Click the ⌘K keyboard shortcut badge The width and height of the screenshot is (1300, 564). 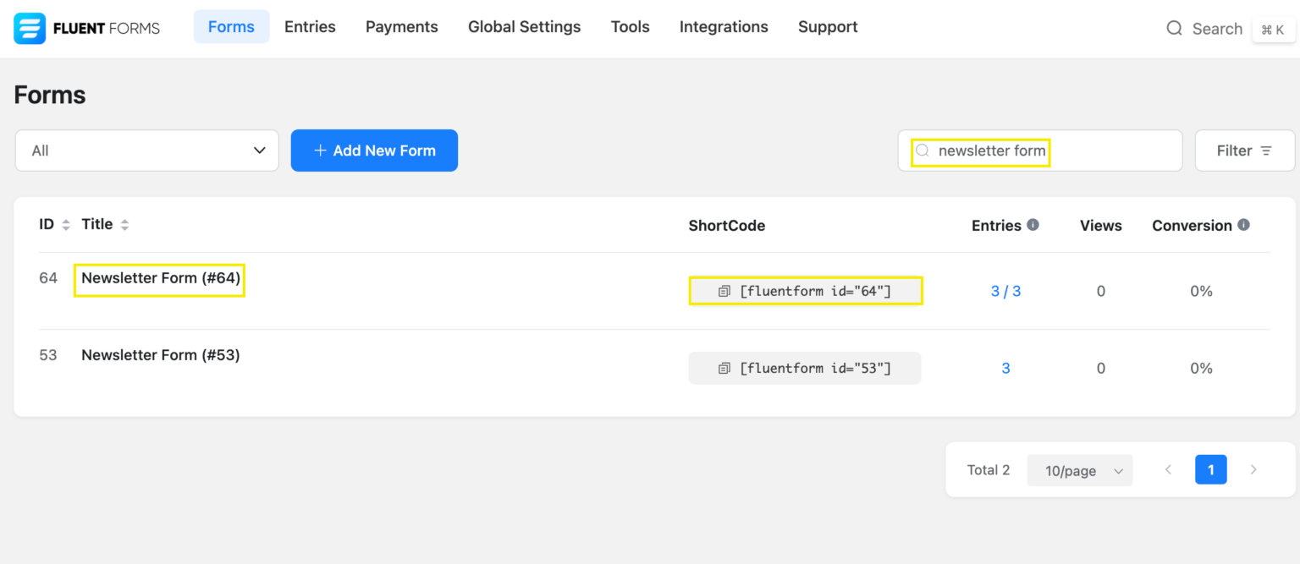(1274, 29)
